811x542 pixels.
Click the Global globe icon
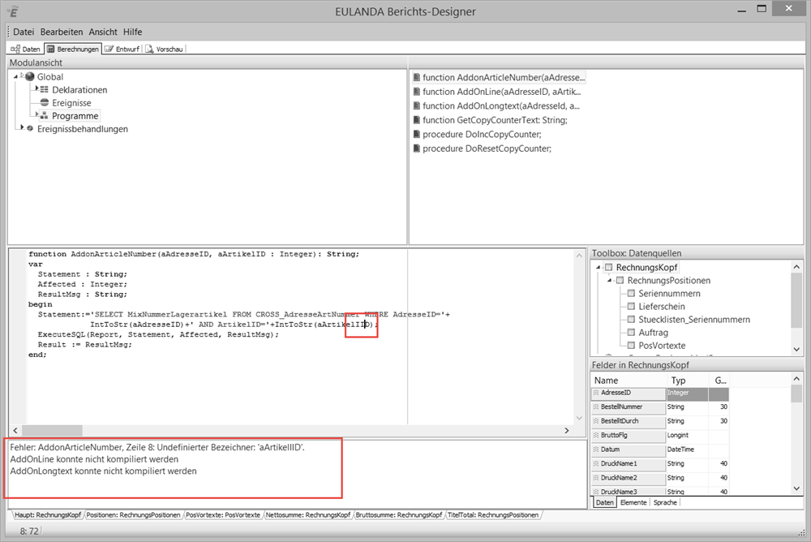[x=29, y=76]
